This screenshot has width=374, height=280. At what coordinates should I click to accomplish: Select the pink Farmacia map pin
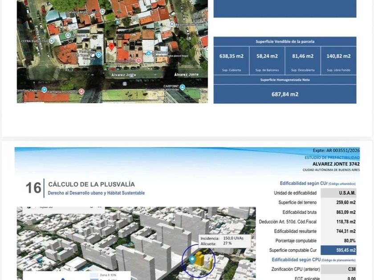(x=81, y=92)
